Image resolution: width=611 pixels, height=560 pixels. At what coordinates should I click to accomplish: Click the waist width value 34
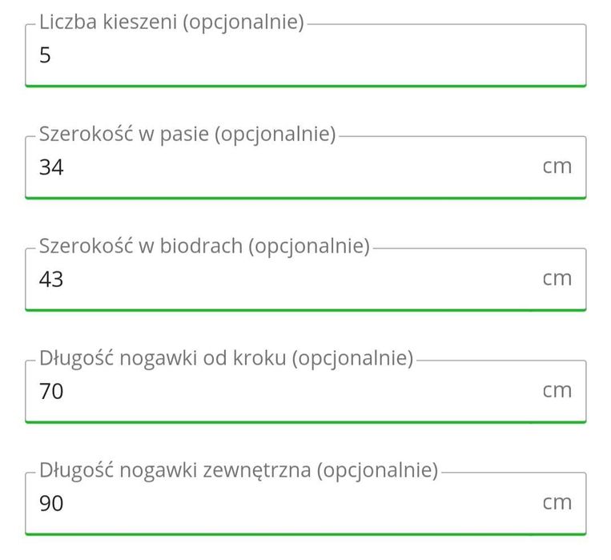coord(51,167)
